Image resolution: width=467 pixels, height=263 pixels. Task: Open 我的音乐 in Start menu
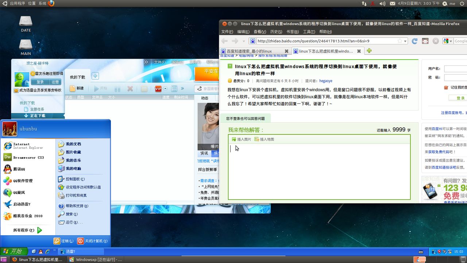tap(70, 160)
